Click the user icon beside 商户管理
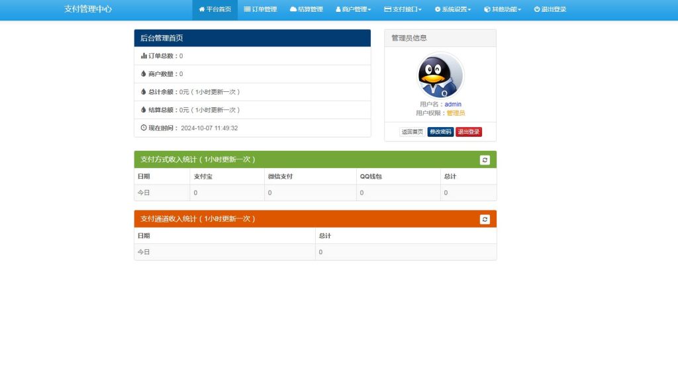 pyautogui.click(x=338, y=10)
